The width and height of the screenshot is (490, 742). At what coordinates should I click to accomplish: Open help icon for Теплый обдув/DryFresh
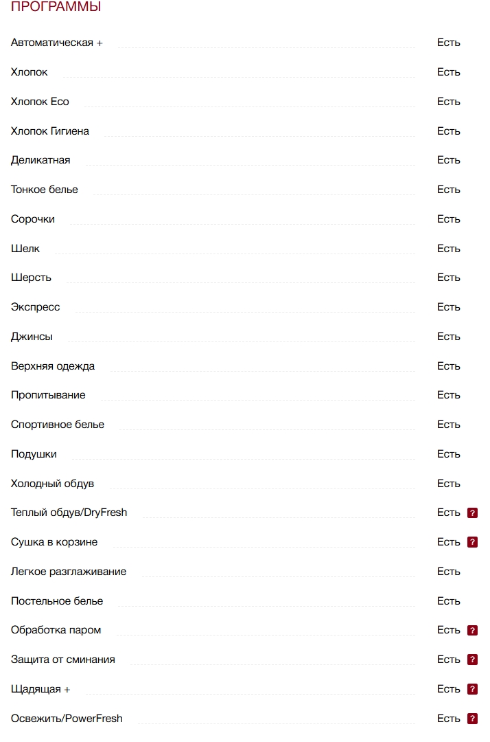click(472, 513)
